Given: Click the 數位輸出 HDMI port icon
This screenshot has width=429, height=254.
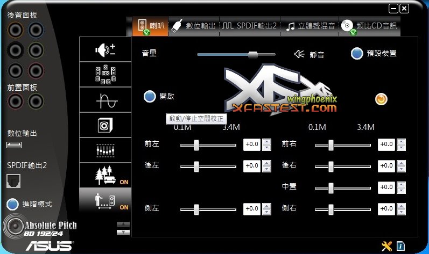Looking at the screenshot, I should 14,145.
